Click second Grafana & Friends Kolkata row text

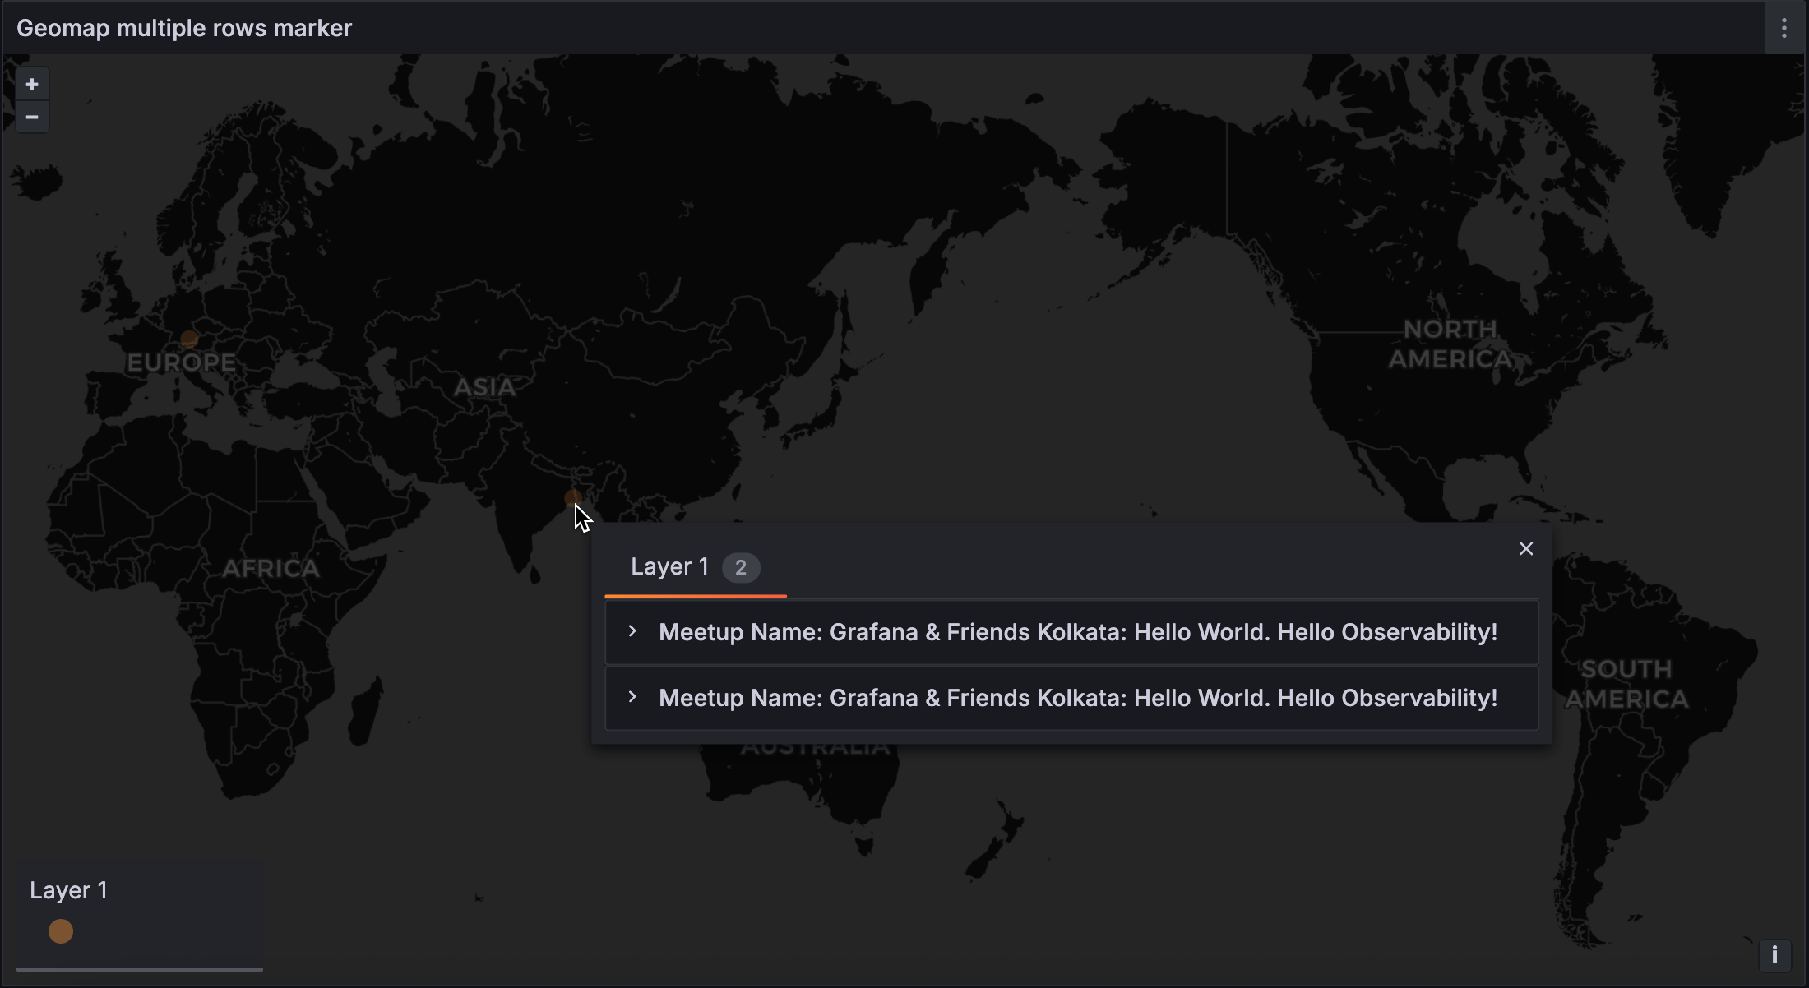[1077, 698]
